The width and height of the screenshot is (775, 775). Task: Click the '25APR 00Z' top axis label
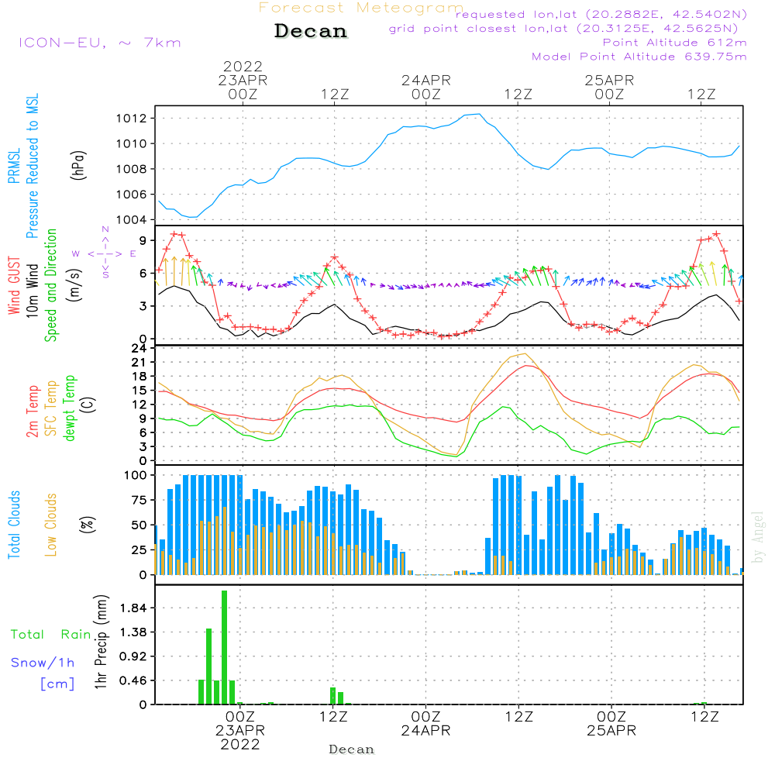(x=609, y=87)
